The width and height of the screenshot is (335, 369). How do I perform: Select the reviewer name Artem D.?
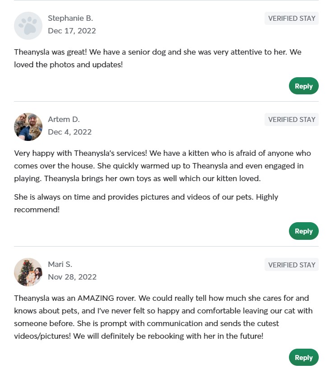[x=64, y=119]
